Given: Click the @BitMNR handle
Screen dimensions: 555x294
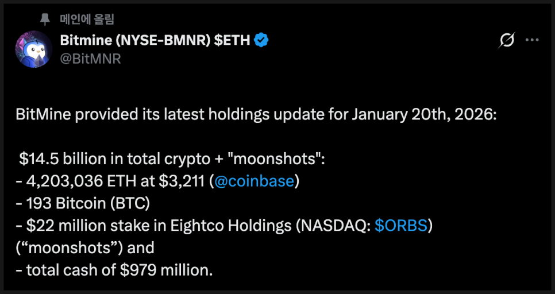Looking at the screenshot, I should [x=91, y=58].
